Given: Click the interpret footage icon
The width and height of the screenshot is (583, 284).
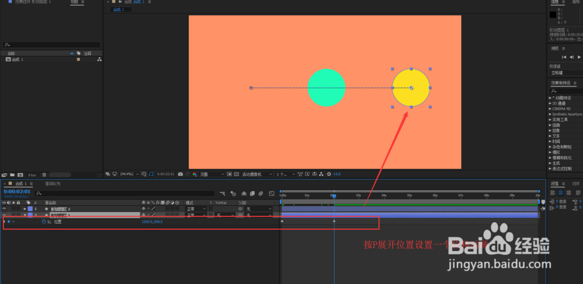Looking at the screenshot, I should click(x=5, y=175).
